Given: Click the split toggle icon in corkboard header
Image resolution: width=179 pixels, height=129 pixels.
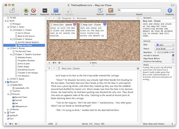Looking at the screenshot, I should click(138, 18).
